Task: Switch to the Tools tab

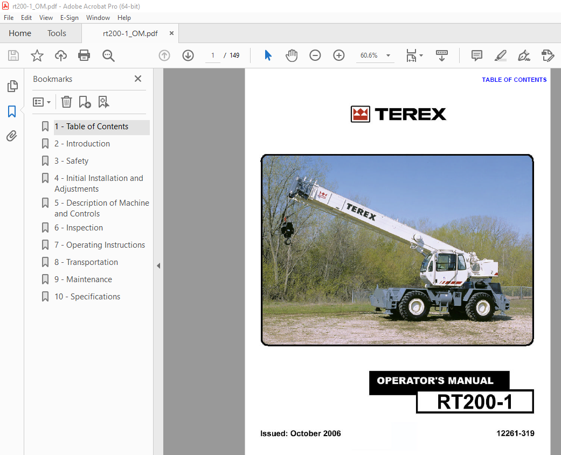Action: (x=57, y=33)
